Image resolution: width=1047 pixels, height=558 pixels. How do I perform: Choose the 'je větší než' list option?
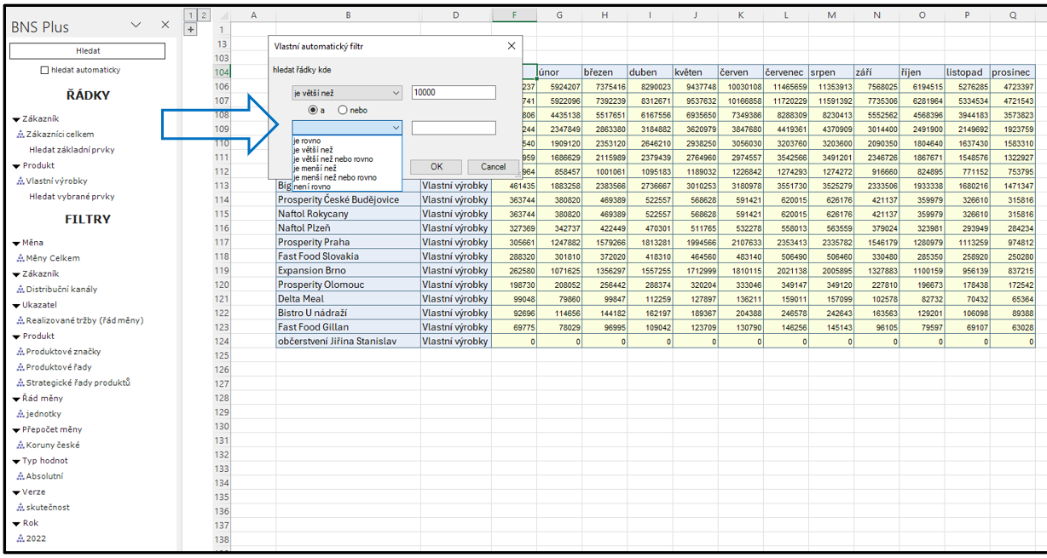click(346, 149)
